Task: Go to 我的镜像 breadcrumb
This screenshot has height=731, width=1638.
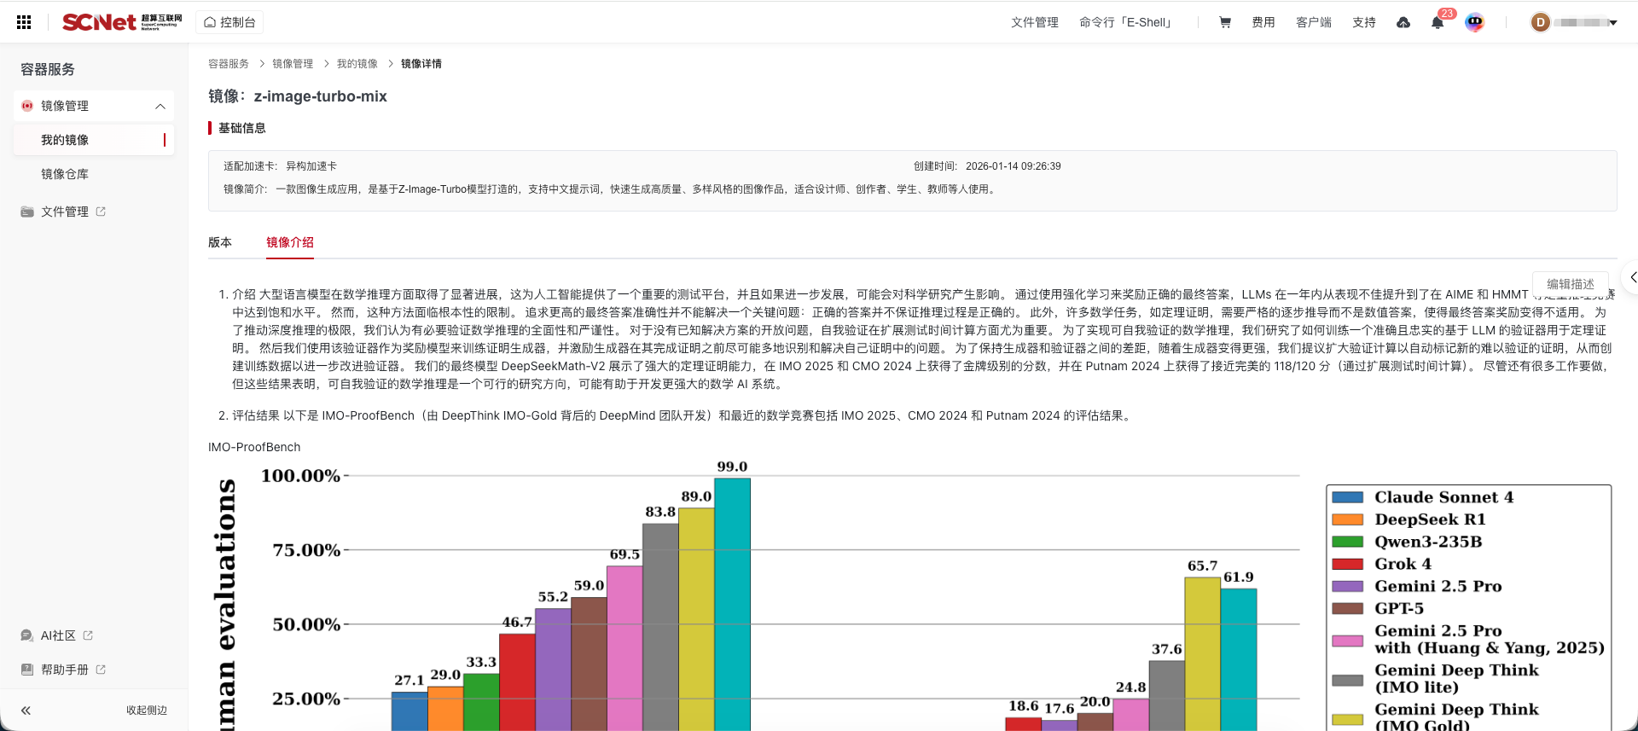Action: pos(357,64)
